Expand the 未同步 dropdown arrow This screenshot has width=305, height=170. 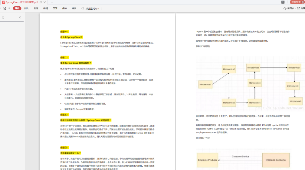(x=295, y=8)
